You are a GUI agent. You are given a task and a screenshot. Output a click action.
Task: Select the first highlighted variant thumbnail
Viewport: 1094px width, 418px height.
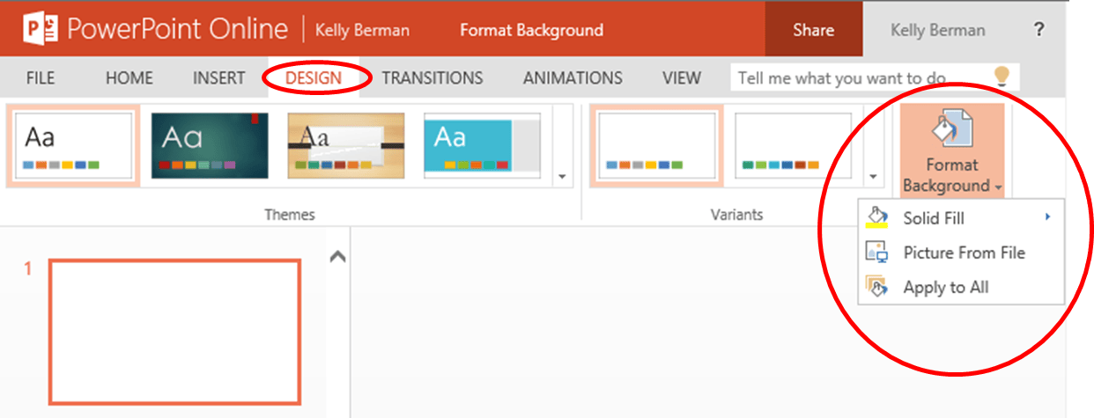click(656, 146)
